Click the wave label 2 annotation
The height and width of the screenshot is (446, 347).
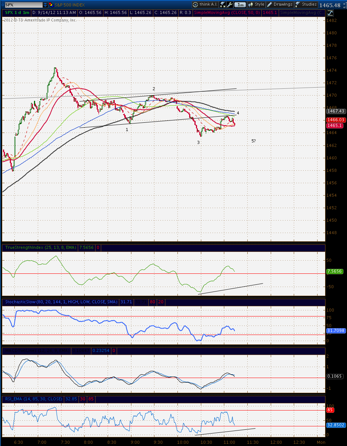pos(154,89)
